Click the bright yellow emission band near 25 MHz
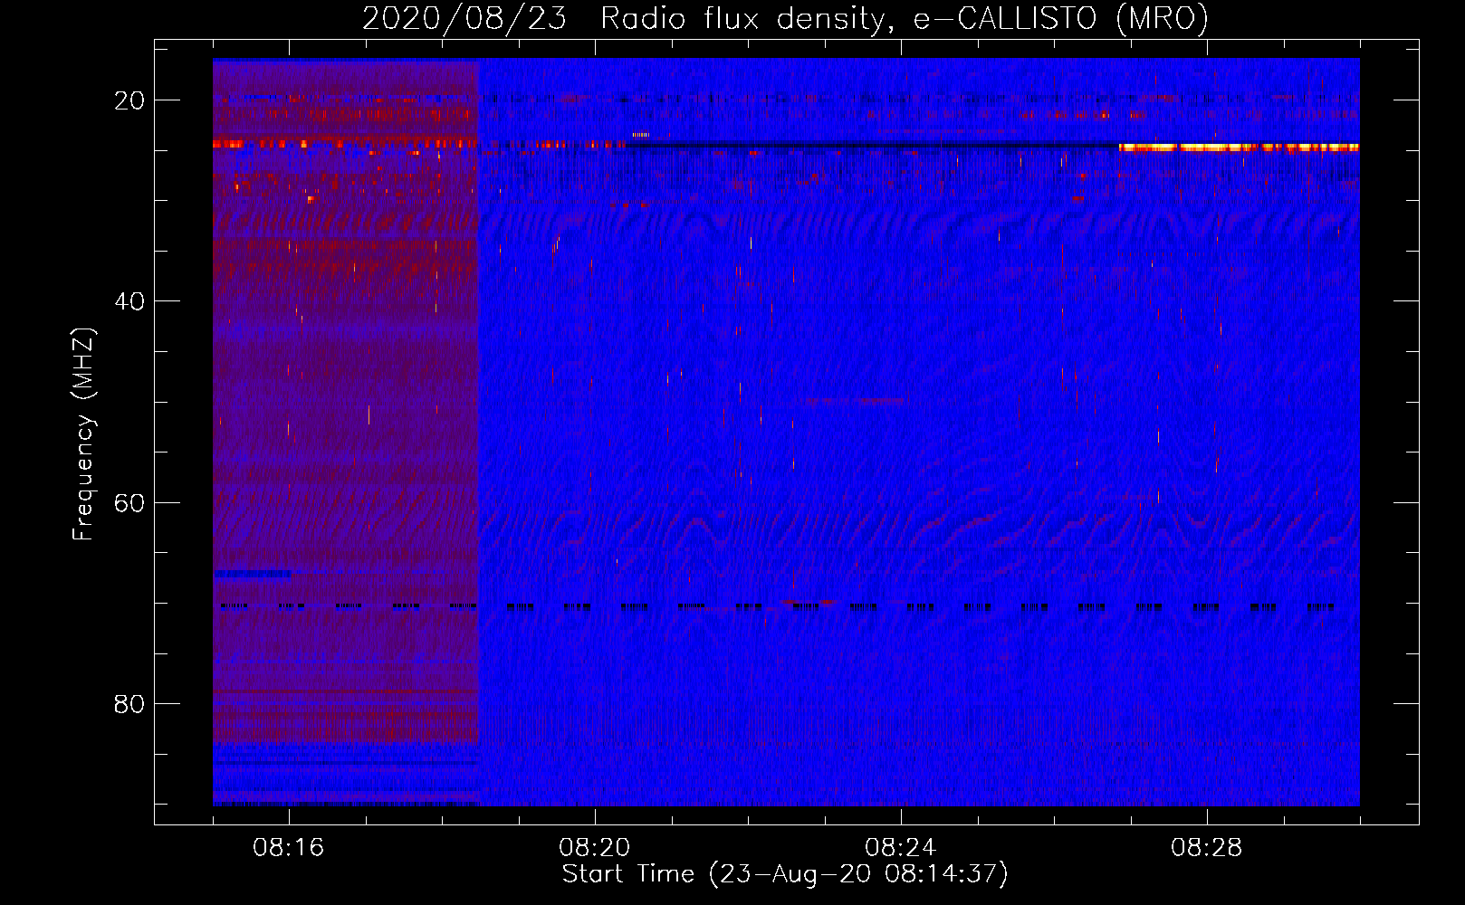Image resolution: width=1465 pixels, height=905 pixels. point(1239,147)
